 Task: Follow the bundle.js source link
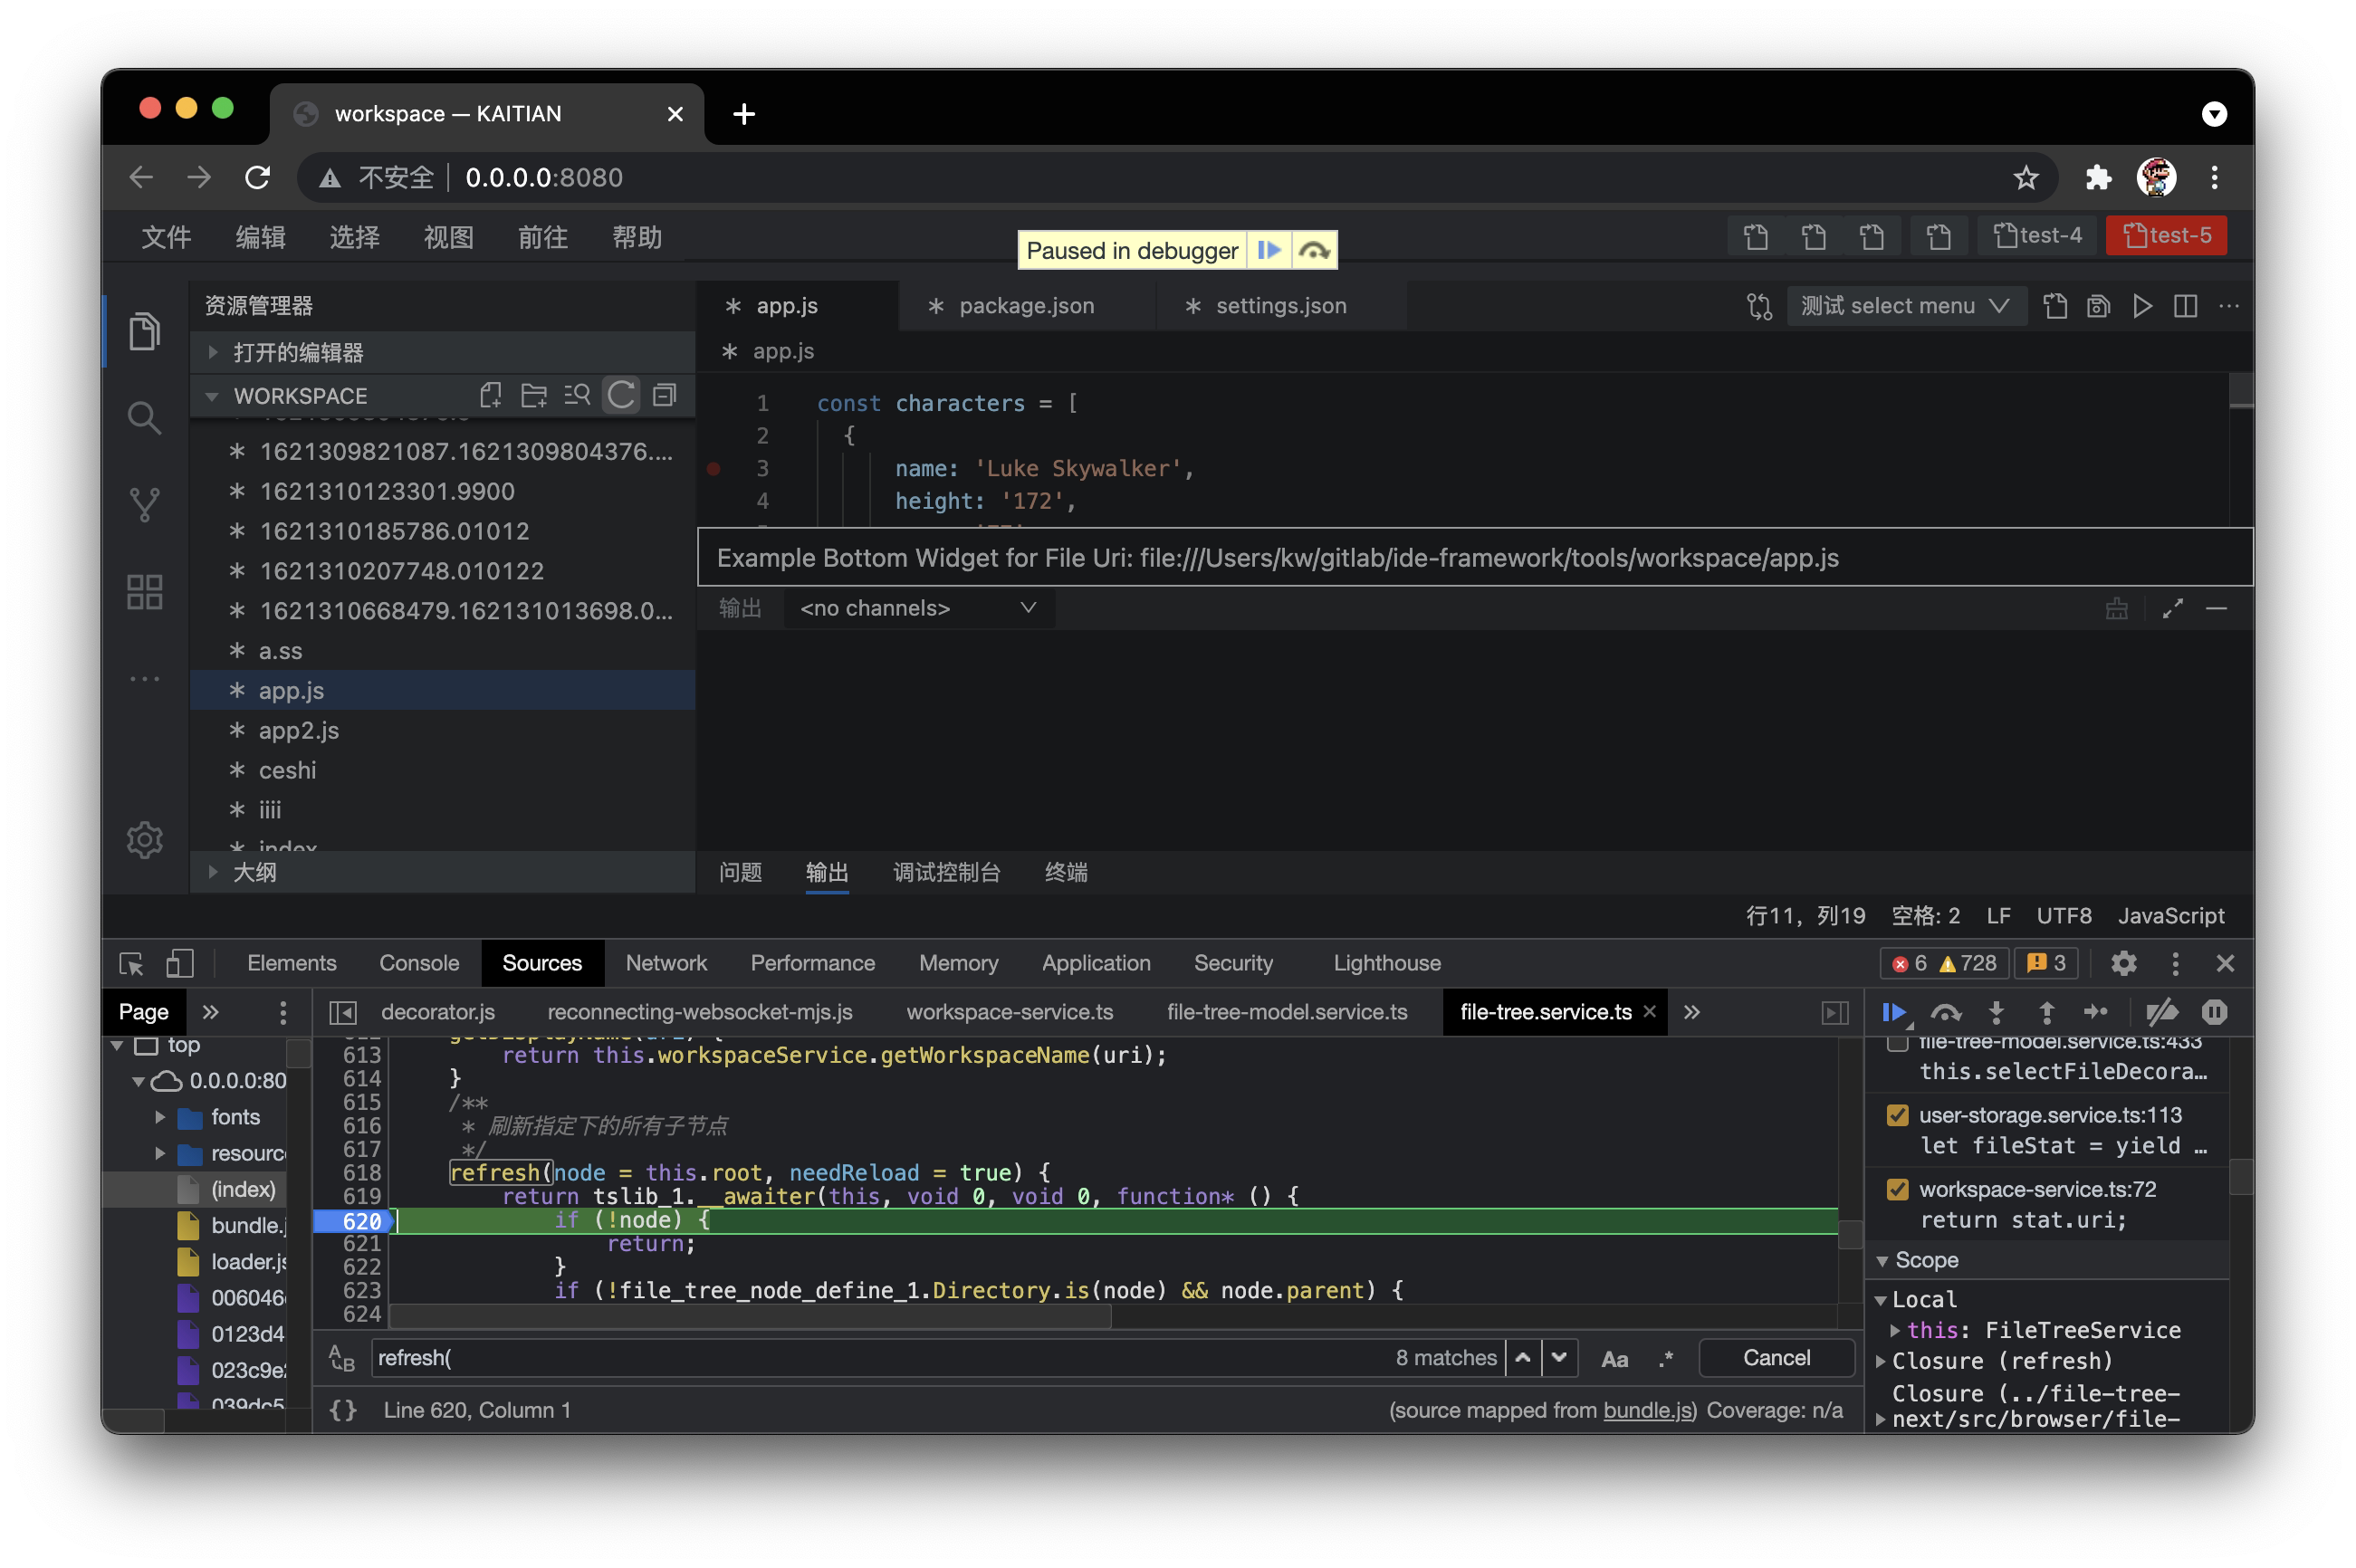point(1648,1410)
